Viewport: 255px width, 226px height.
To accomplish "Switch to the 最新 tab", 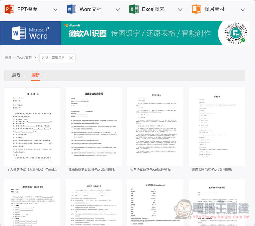I will coord(35,75).
